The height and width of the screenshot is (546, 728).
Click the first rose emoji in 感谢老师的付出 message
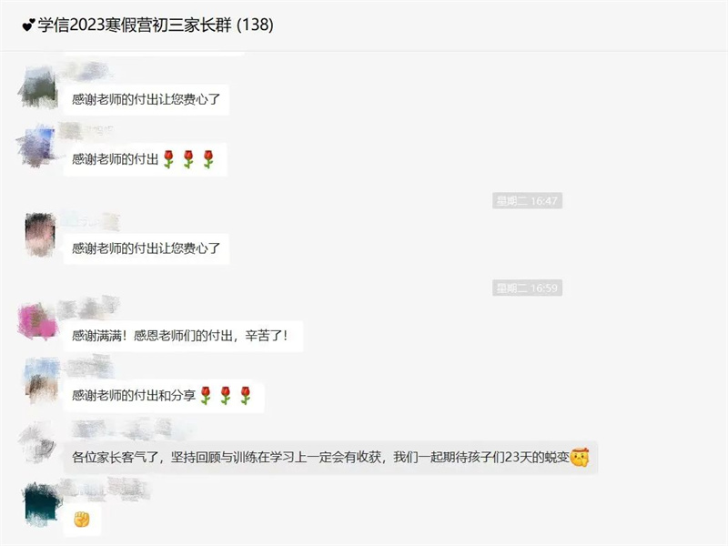point(168,158)
